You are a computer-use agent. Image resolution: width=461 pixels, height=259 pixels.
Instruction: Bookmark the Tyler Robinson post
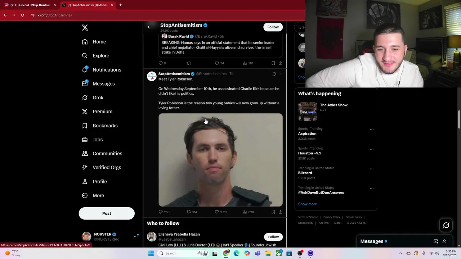(x=273, y=212)
